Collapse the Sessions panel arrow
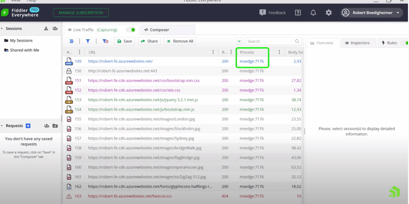Viewport: 409px width, 204px height. (2, 29)
